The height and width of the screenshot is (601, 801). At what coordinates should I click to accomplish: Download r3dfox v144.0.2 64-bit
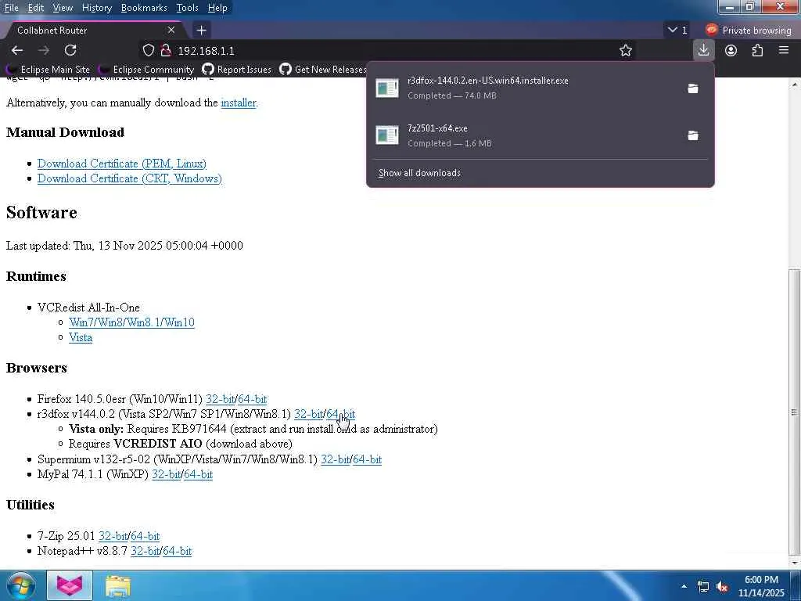pyautogui.click(x=341, y=414)
